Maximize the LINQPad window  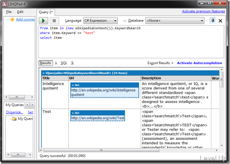pyautogui.click(x=209, y=3)
